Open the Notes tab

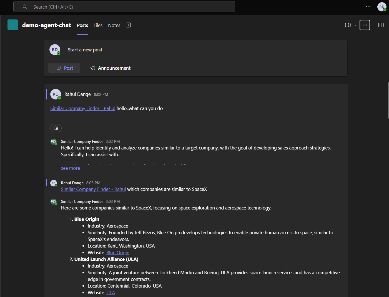(x=114, y=25)
